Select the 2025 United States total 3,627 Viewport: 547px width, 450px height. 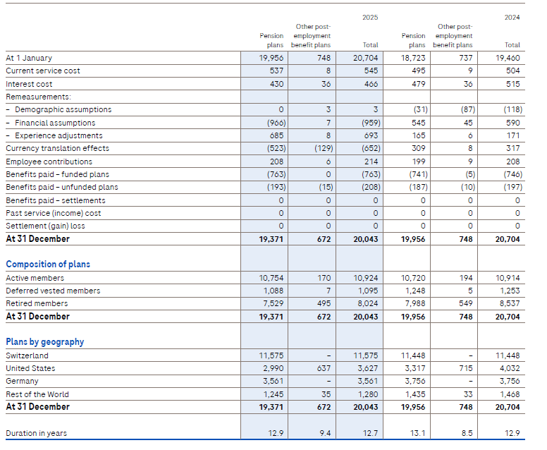coord(367,368)
